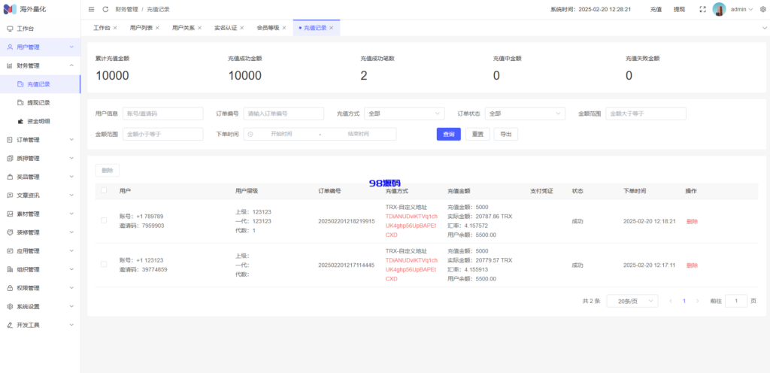
Task: Click the 海外量化 logo icon
Action: pyautogui.click(x=10, y=9)
